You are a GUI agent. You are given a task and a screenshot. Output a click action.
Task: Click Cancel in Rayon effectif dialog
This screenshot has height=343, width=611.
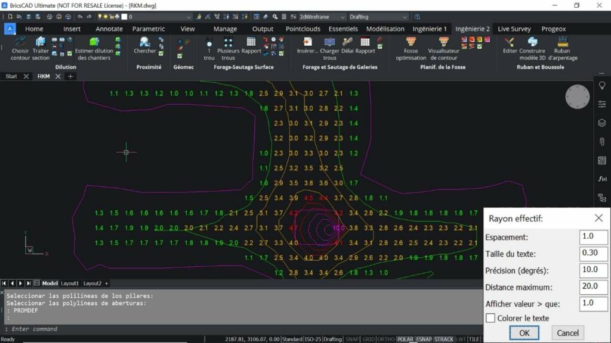click(567, 333)
